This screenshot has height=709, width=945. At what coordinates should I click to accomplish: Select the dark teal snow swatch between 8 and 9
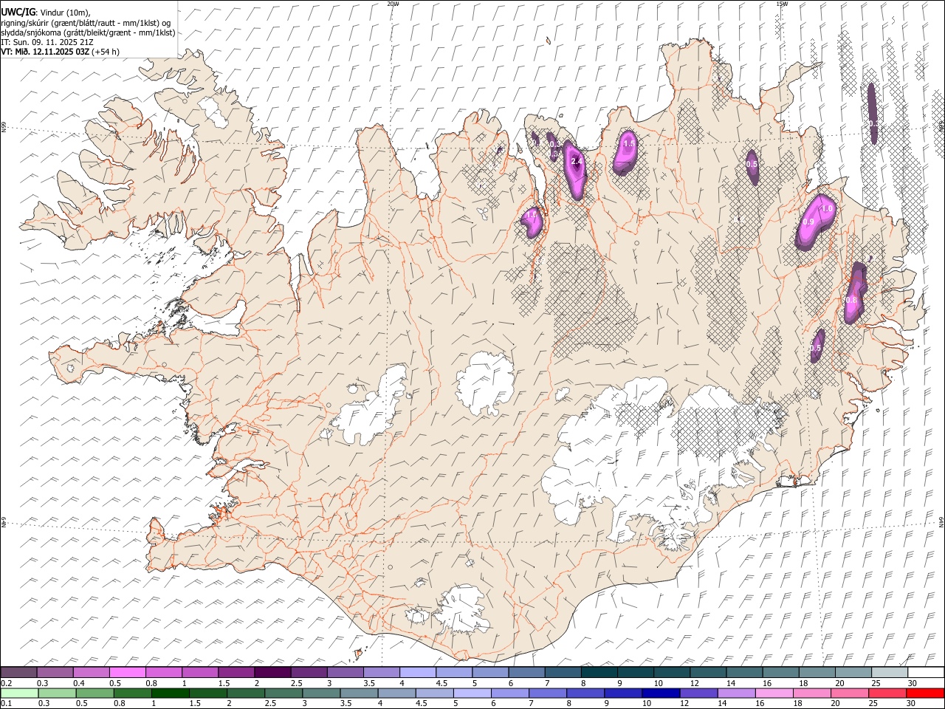pyautogui.click(x=599, y=672)
